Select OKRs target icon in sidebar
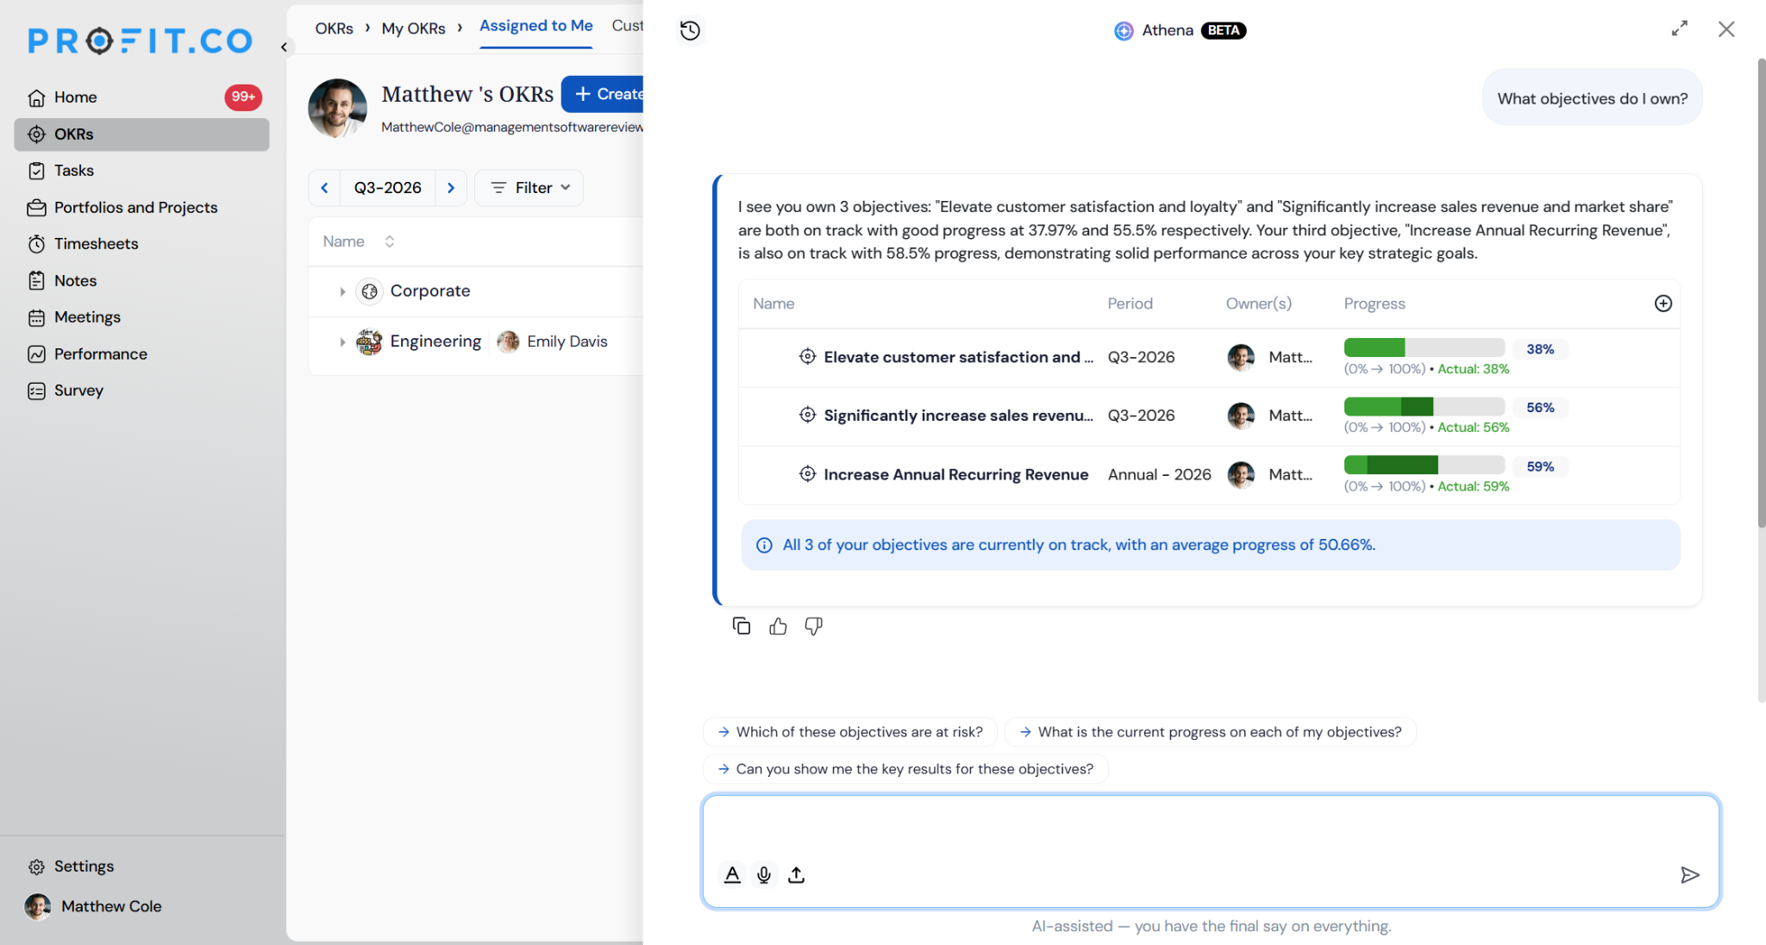 pos(36,135)
